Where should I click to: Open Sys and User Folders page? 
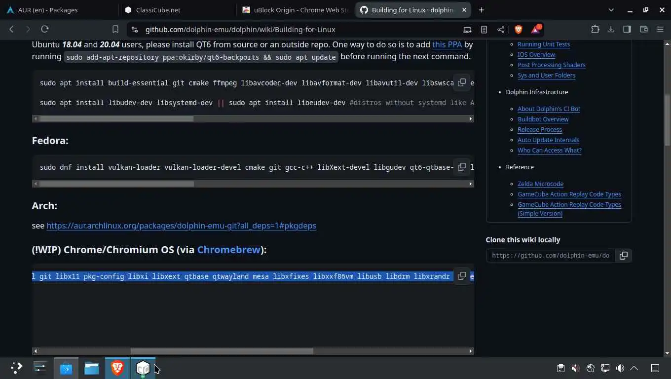(547, 75)
